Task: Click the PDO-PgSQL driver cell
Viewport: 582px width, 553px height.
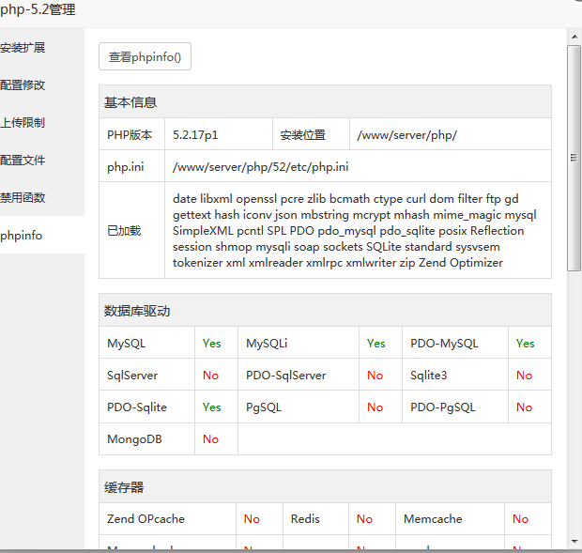Action: pos(455,407)
